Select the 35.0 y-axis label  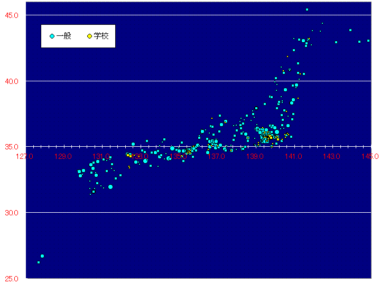[x=12, y=147]
